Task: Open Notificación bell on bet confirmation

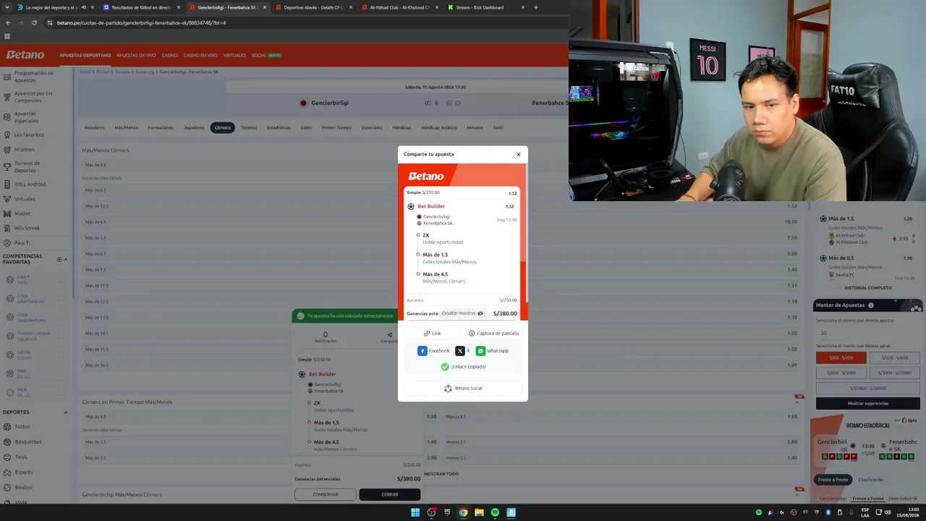Action: (326, 337)
